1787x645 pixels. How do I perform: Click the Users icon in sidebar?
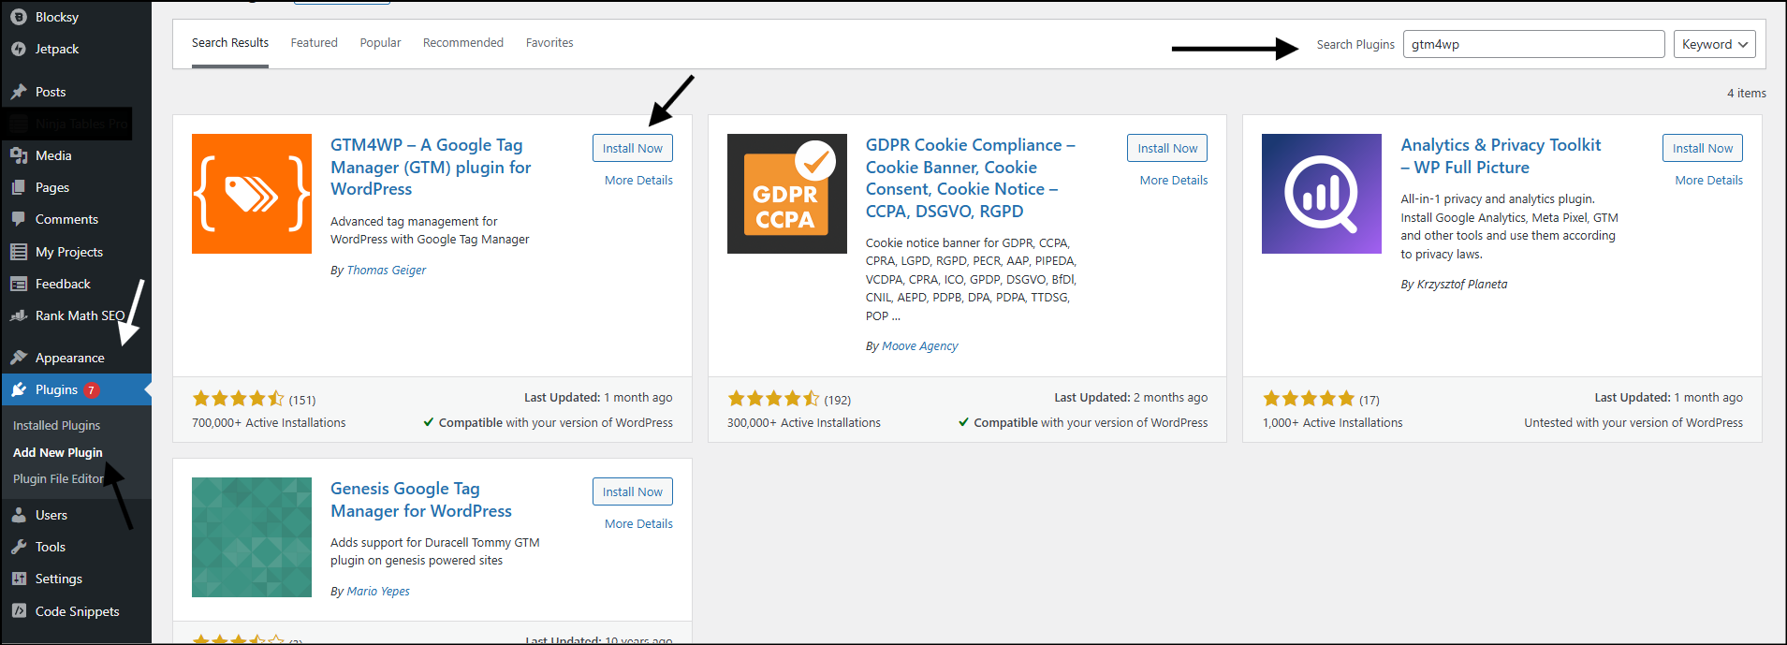pos(19,515)
